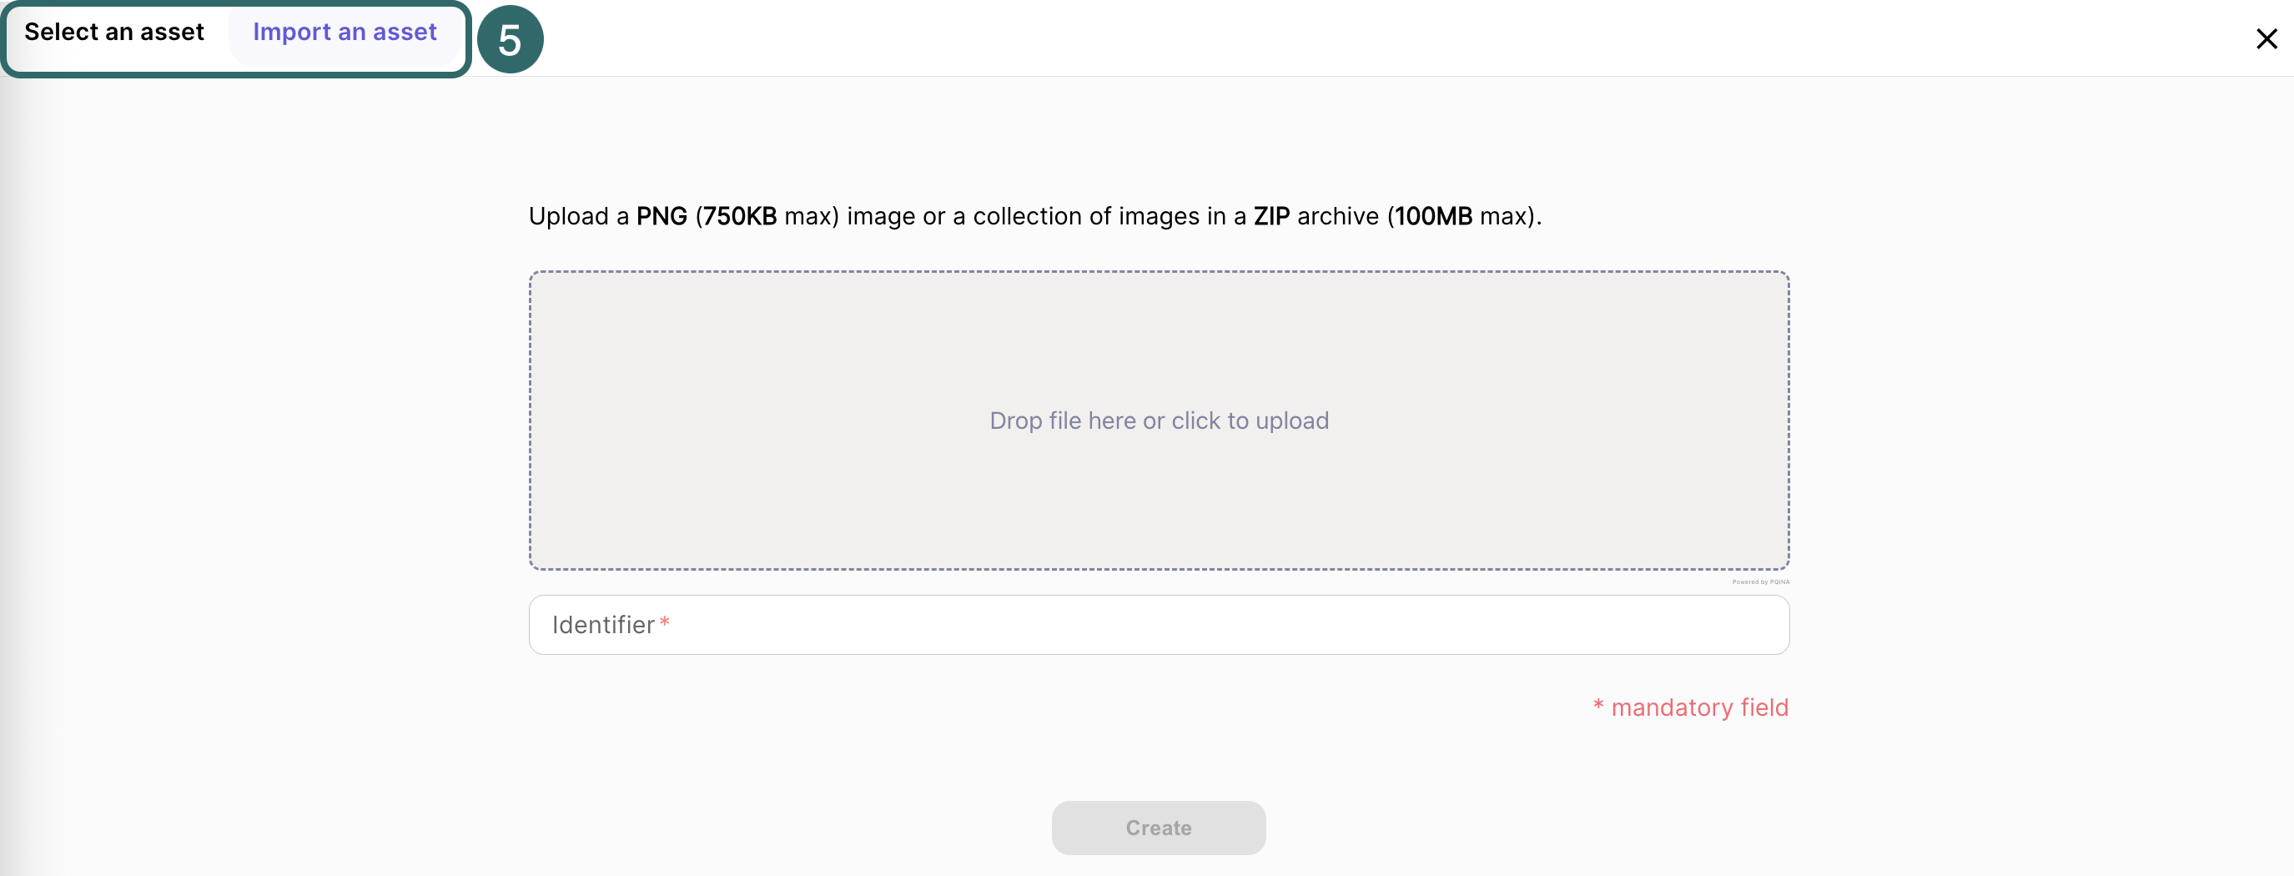
Task: Click the bold PNG text in instructions
Action: [x=662, y=216]
